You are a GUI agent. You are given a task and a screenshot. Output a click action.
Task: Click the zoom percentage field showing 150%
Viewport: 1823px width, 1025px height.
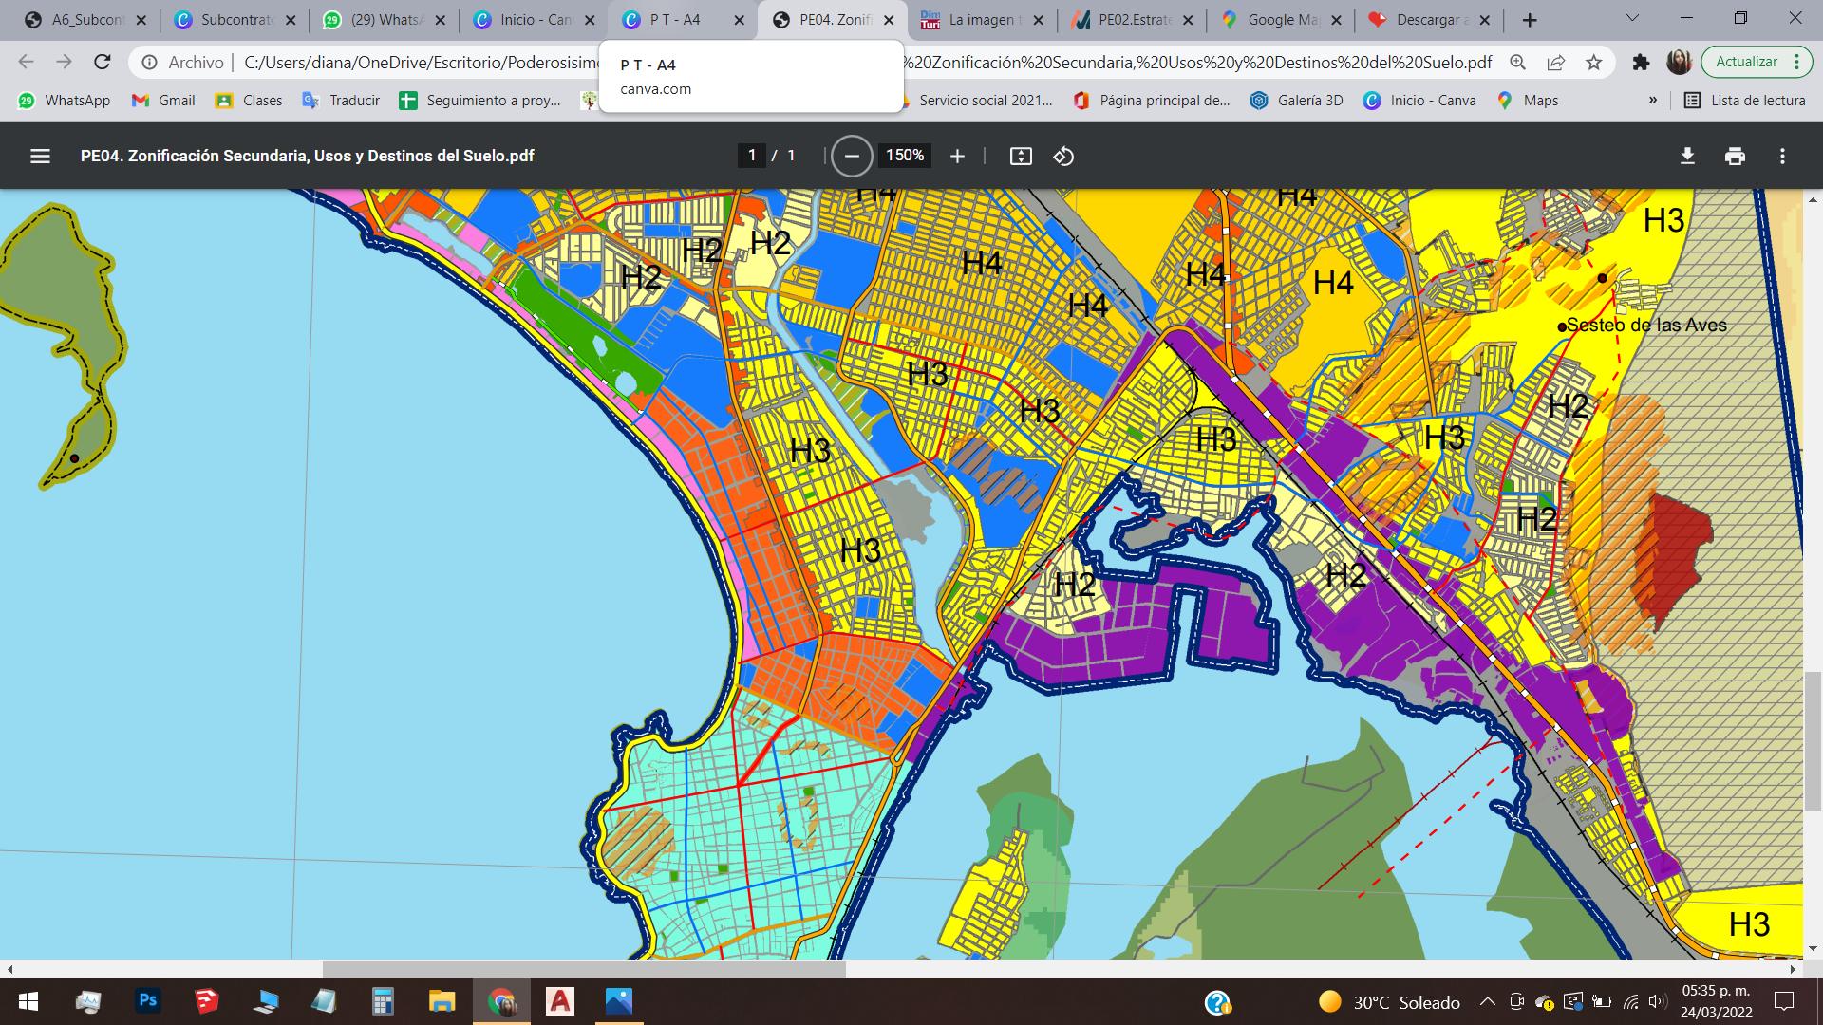click(x=905, y=156)
